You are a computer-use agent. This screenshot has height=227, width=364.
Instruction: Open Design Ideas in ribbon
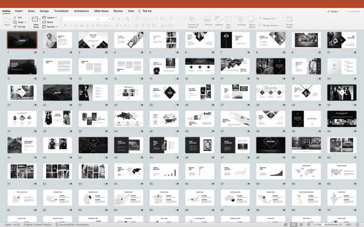(289, 20)
